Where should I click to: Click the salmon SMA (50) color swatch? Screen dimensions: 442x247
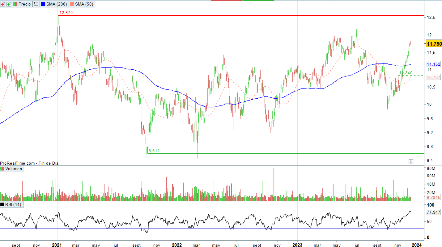[x=72, y=4]
